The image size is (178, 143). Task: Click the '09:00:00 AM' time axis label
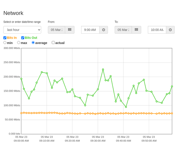tap(21, 141)
